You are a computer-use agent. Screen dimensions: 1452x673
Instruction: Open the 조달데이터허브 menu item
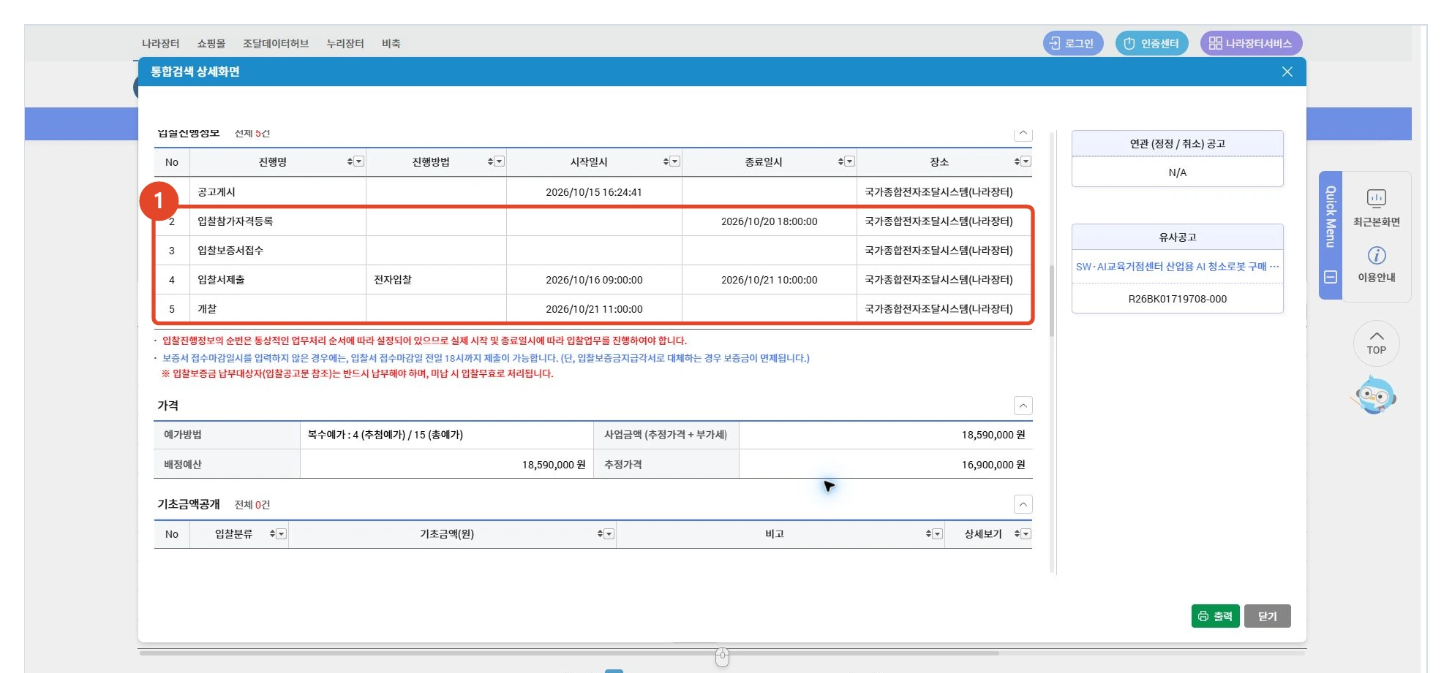[x=276, y=44]
